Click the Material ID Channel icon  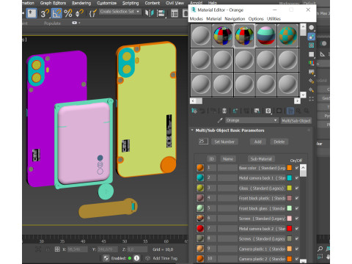pyautogui.click(x=268, y=111)
